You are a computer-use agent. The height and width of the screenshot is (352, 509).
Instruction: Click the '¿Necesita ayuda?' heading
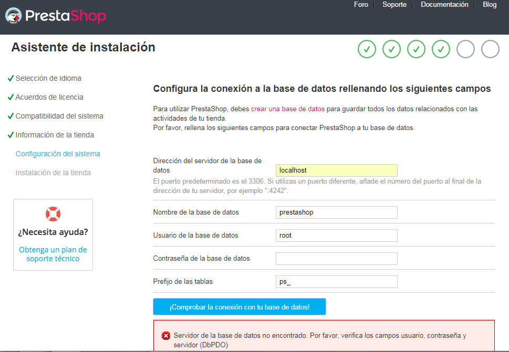click(x=53, y=232)
